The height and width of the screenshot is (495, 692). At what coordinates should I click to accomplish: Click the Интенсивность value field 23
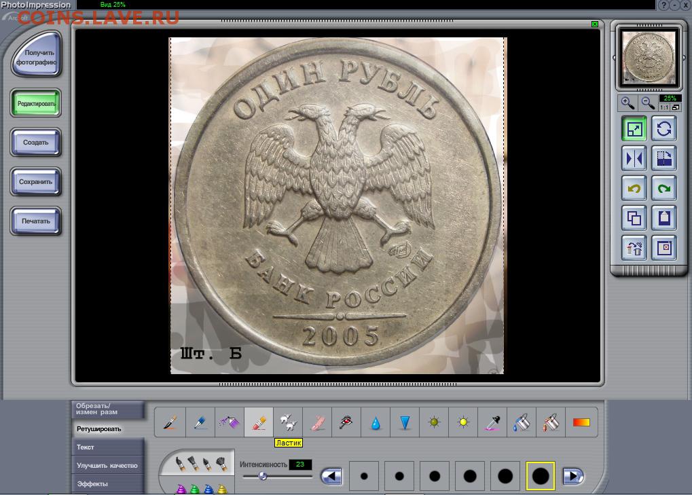pyautogui.click(x=300, y=464)
